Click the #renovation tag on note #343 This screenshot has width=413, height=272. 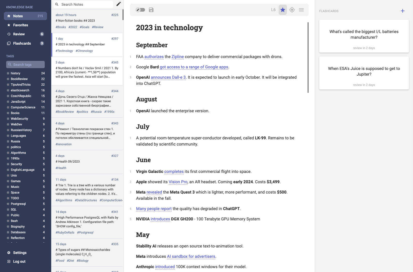[64, 144]
